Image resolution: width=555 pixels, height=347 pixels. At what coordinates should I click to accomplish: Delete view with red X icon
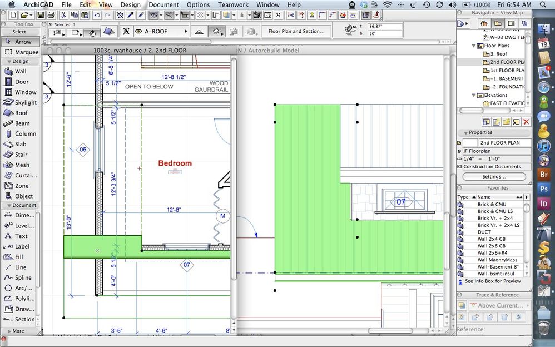(526, 121)
